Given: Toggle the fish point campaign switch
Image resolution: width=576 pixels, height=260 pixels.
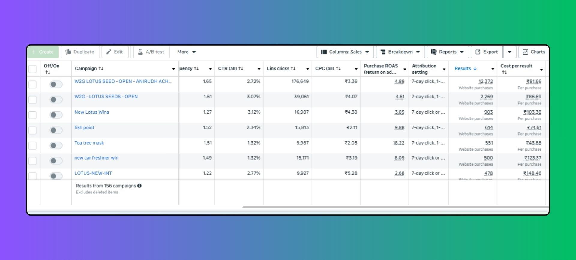Looking at the screenshot, I should [56, 130].
